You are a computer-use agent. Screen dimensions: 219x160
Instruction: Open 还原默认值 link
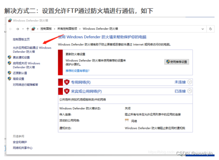coord(20,73)
